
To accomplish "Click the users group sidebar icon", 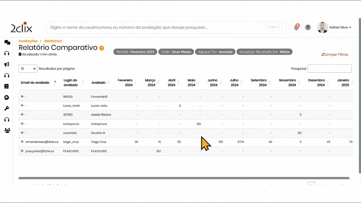I will [x=7, y=130].
